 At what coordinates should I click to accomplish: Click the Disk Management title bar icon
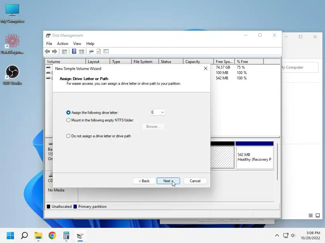pos(48,35)
